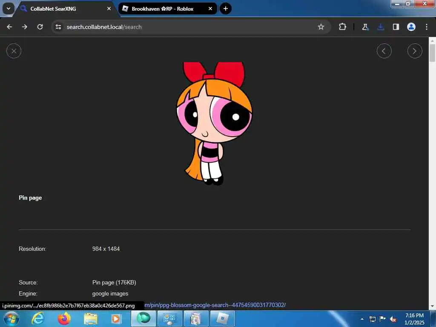Open the ppg-blossom-google-search pin link

pos(215,305)
